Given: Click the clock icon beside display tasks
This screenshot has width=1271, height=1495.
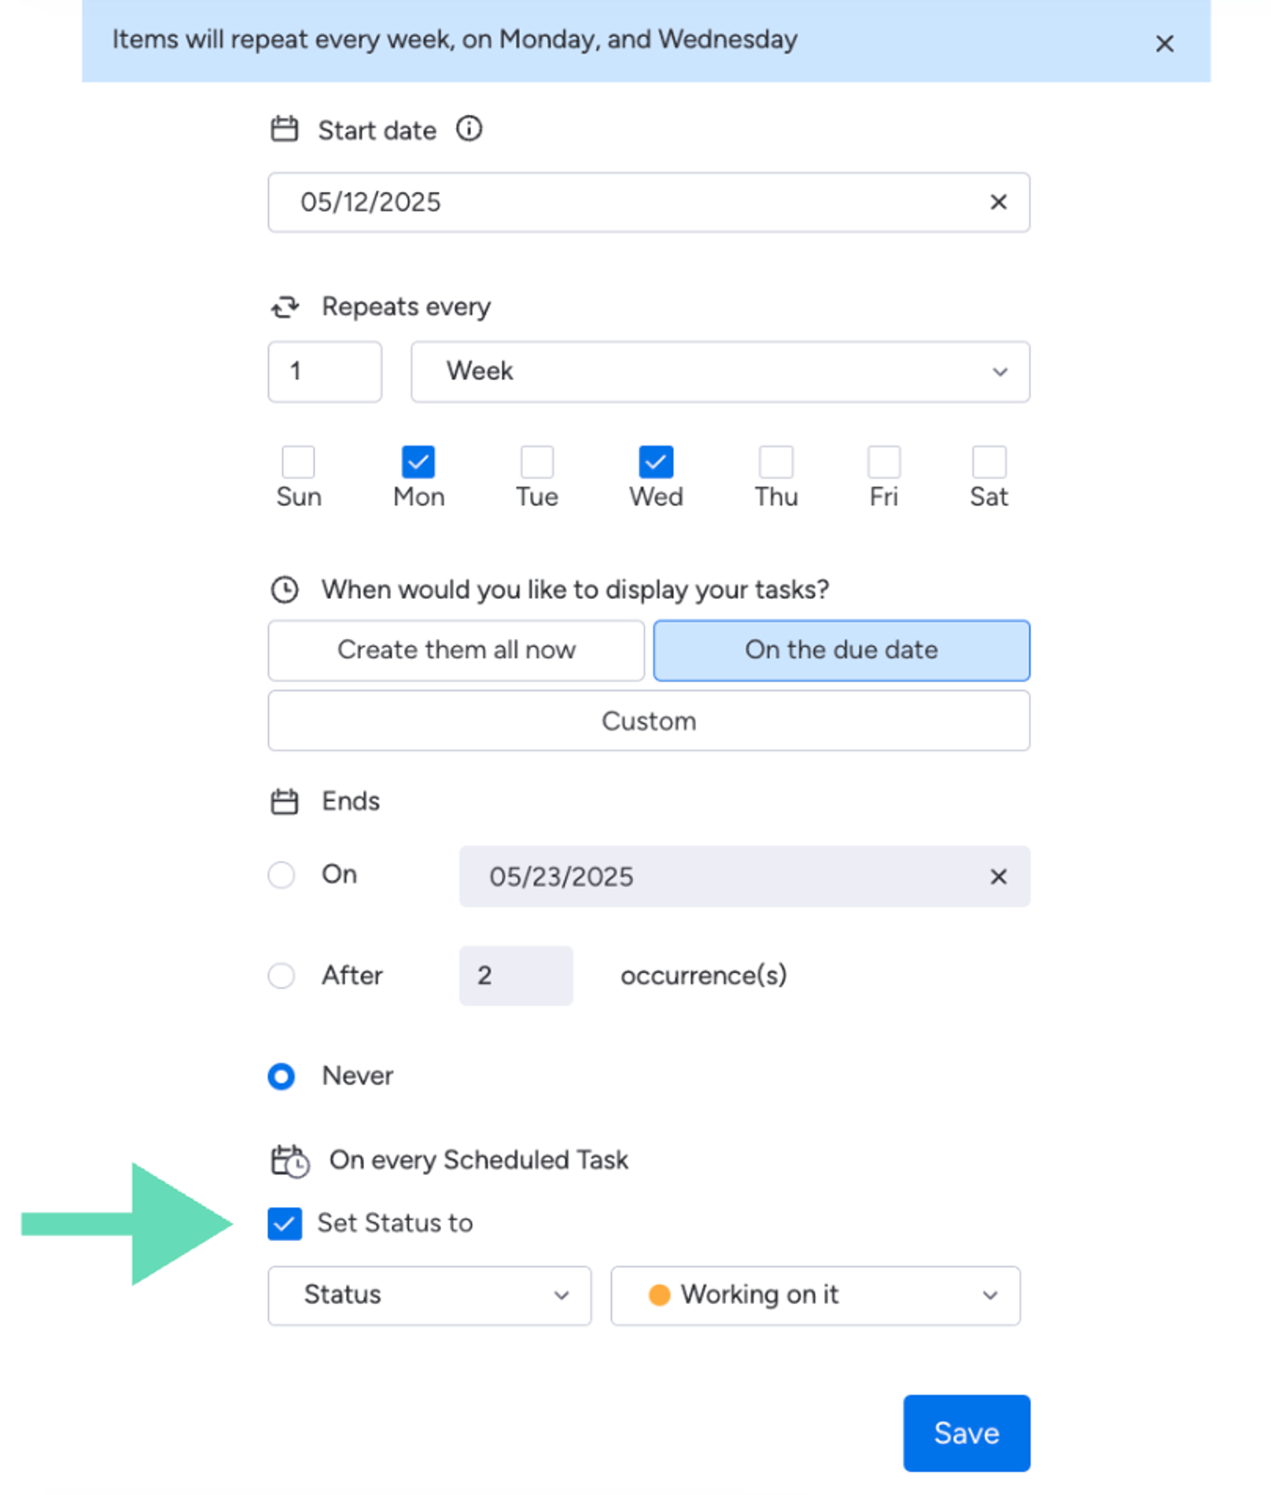Looking at the screenshot, I should (285, 589).
